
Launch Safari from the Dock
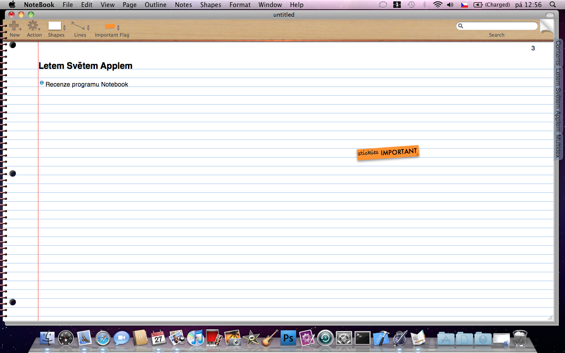tap(103, 338)
